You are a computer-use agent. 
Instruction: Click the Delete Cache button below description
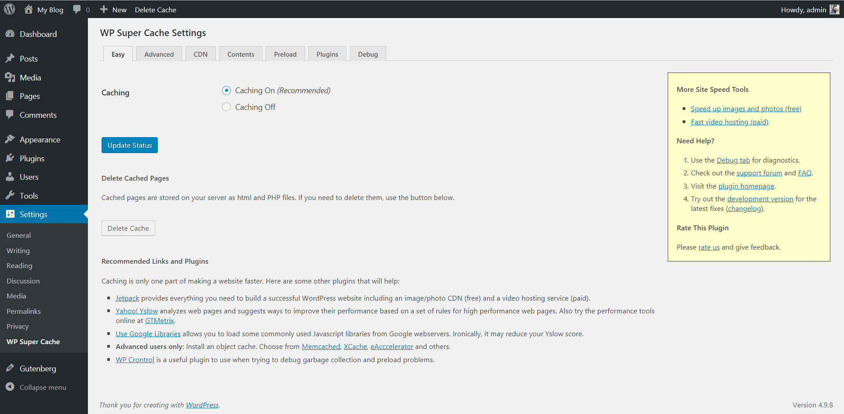(128, 228)
